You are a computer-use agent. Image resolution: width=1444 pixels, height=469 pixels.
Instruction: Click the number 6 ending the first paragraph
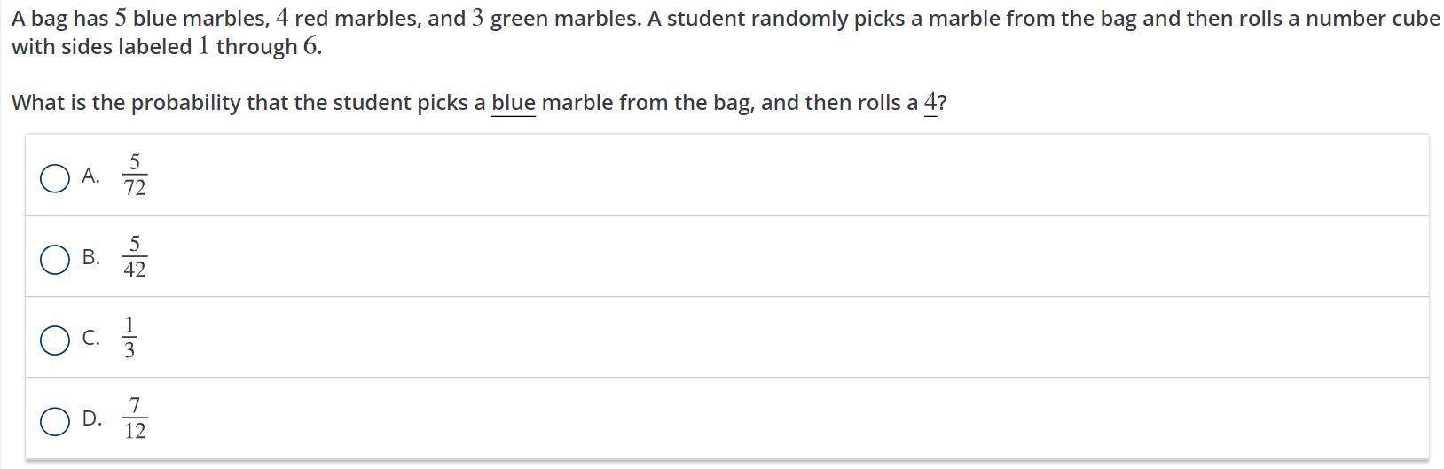310,47
